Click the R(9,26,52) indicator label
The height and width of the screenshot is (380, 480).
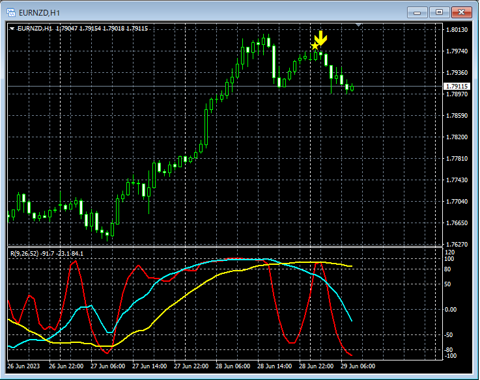(x=23, y=253)
